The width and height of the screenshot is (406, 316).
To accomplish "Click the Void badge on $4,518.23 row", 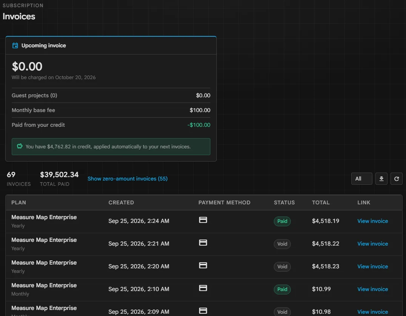I will (x=282, y=267).
